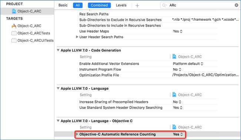This screenshot has height=140, width=241.
Task: Select the Rez Search Paths setting
Action: (94, 14)
